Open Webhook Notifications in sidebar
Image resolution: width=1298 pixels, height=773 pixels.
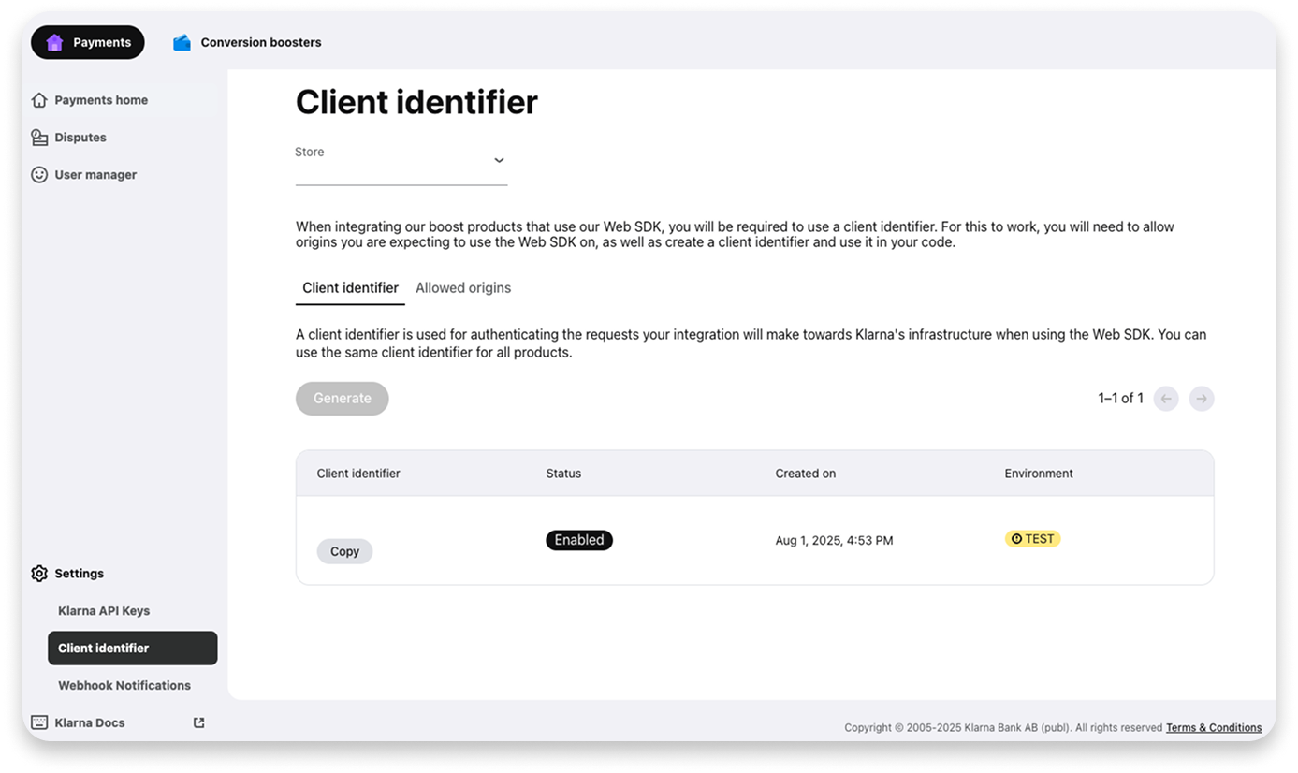[124, 686]
